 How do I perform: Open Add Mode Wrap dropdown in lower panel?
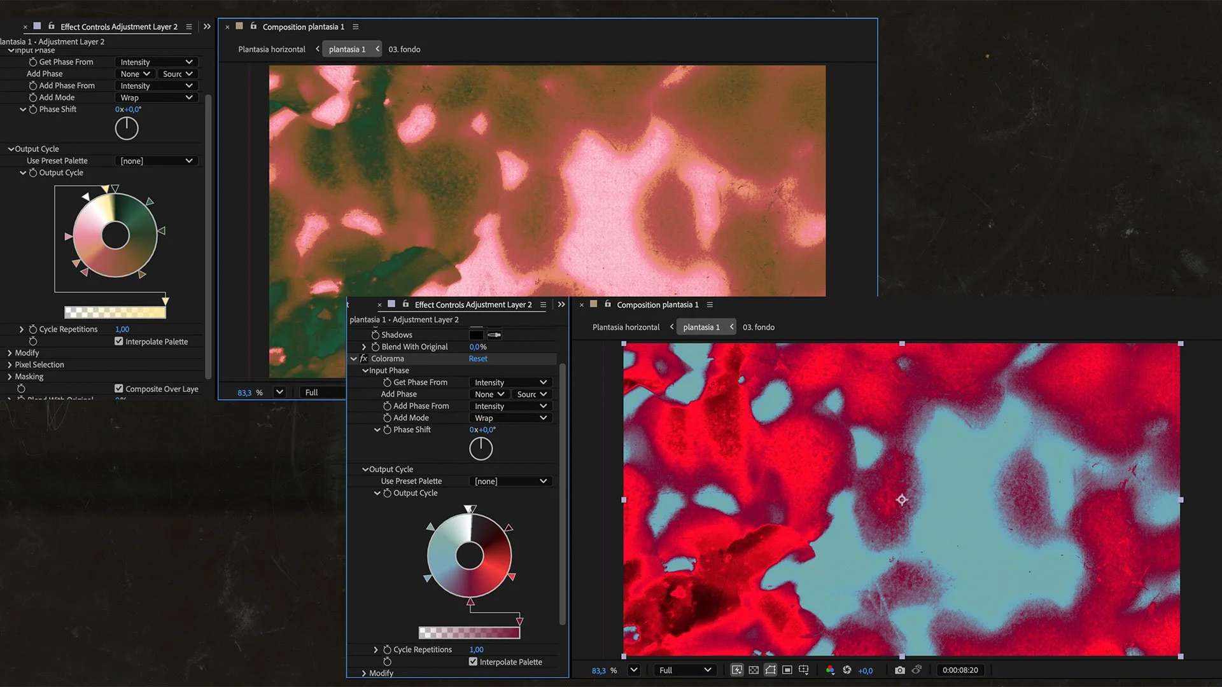pyautogui.click(x=510, y=418)
